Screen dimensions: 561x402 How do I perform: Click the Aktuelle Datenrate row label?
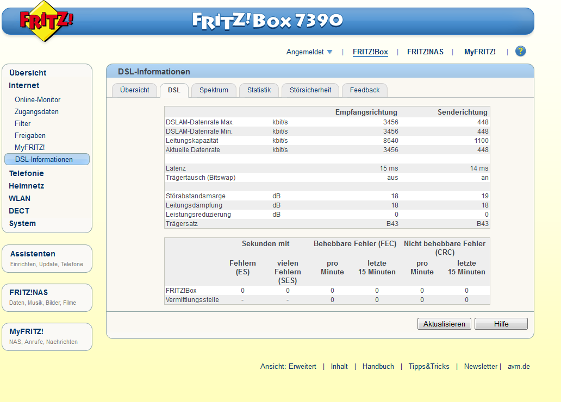tap(193, 150)
